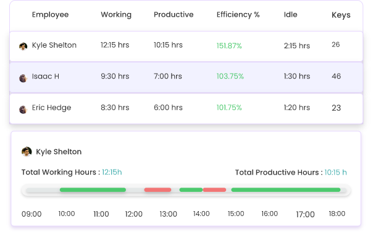Click the 12:00 timeline label

coord(133,214)
